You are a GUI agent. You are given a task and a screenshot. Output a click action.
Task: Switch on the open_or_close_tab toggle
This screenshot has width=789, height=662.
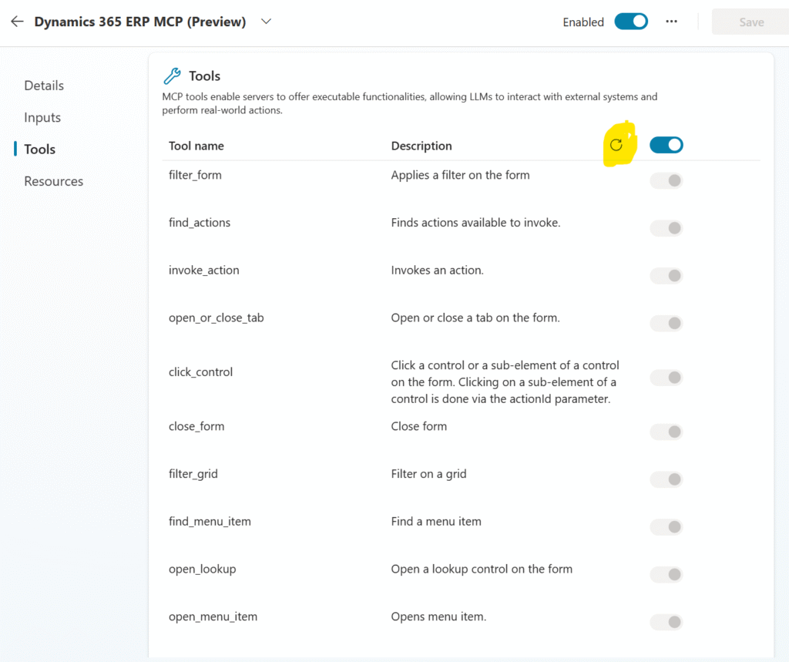(666, 323)
